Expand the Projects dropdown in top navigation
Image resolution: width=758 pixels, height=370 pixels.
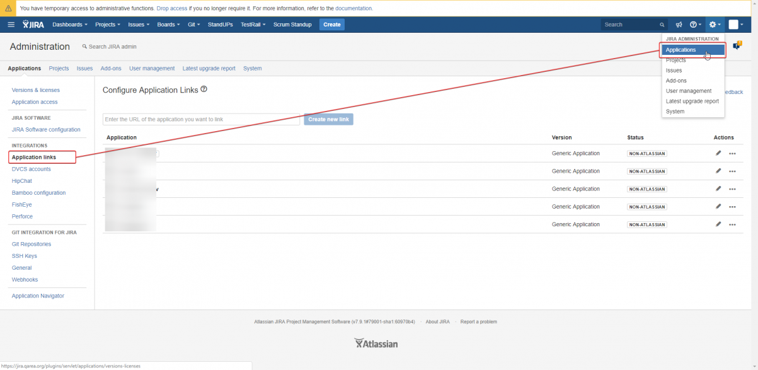tap(108, 25)
